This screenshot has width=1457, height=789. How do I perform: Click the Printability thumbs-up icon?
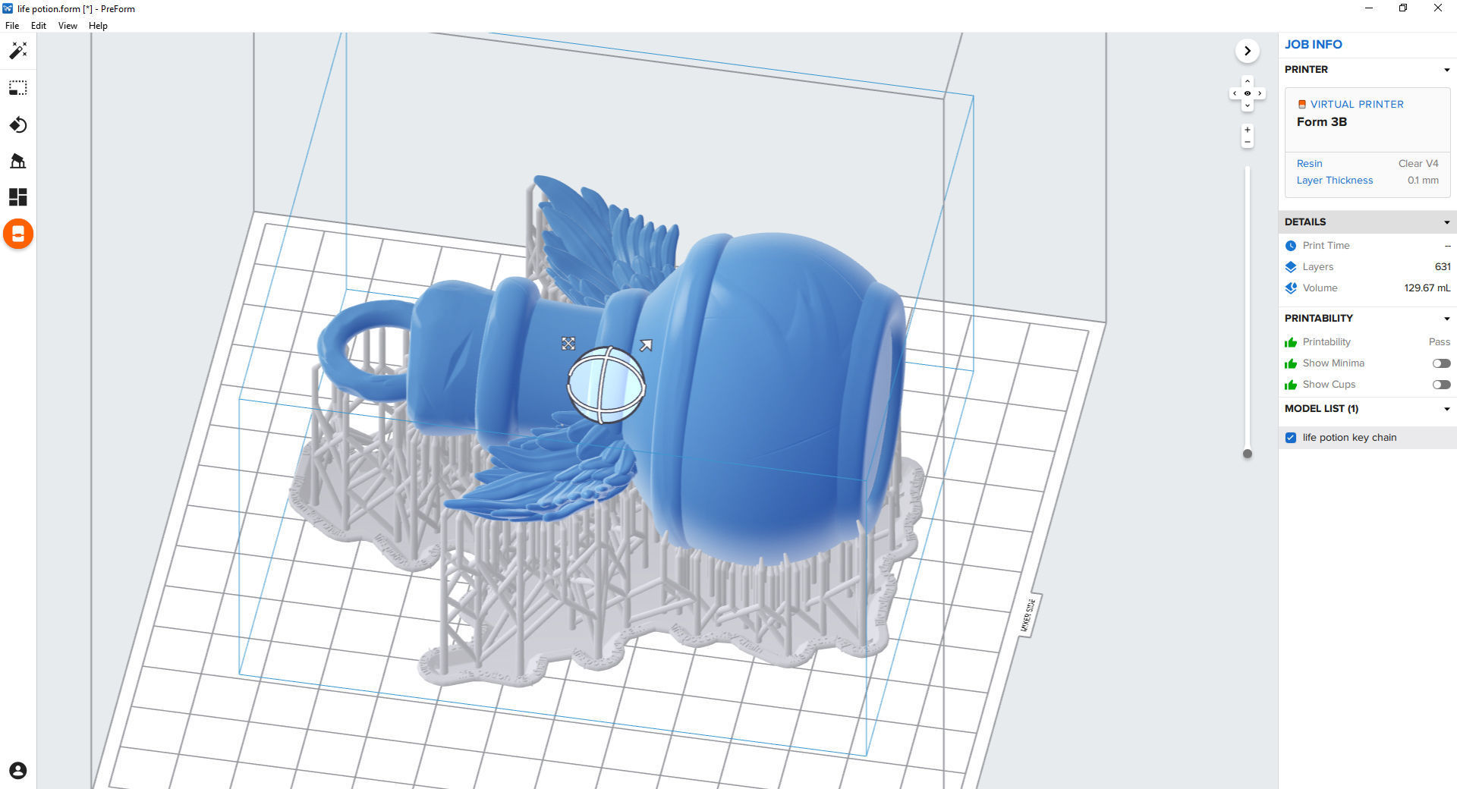click(x=1291, y=342)
